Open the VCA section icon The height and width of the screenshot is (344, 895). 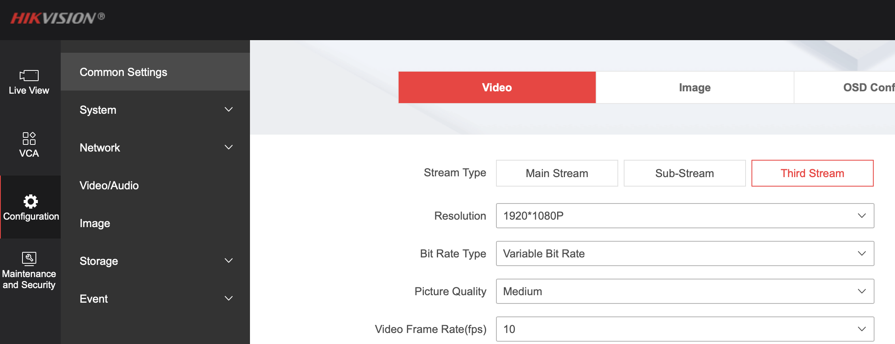pyautogui.click(x=29, y=139)
